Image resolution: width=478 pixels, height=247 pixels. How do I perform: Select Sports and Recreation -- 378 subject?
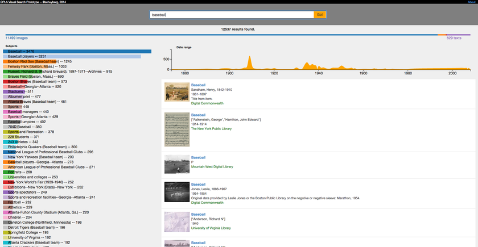pyautogui.click(x=28, y=132)
